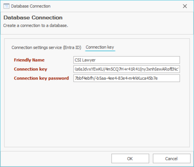This screenshot has width=194, height=167.
Task: Click the blank tab strip right of Connection key
Action: [152, 47]
